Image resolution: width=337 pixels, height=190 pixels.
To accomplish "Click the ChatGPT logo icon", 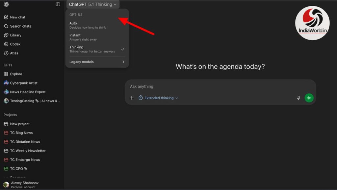I will click(x=6, y=4).
